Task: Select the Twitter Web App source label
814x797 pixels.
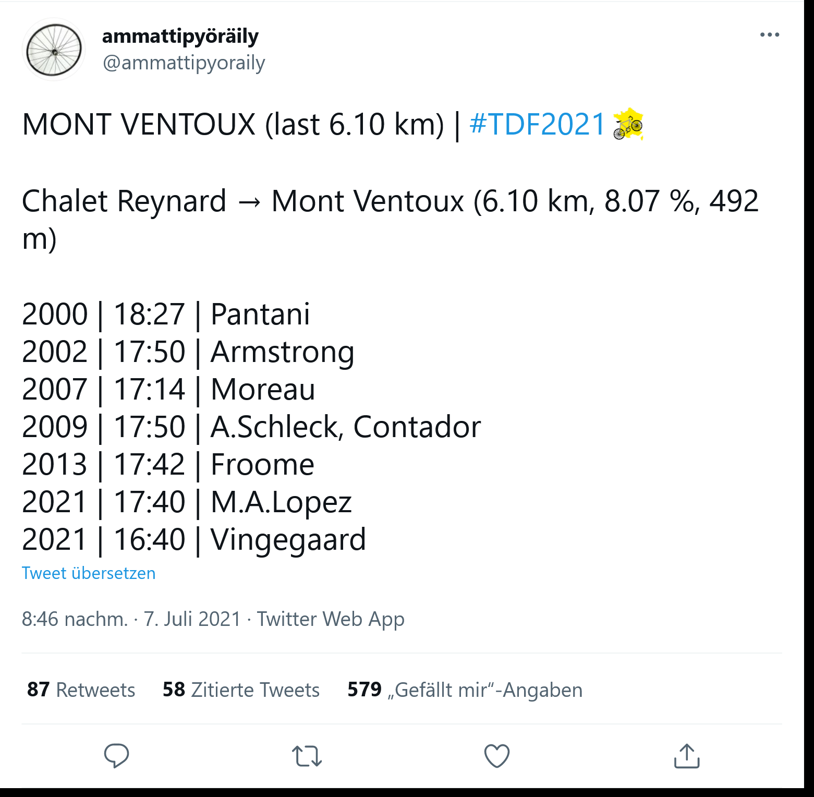Action: pos(332,619)
